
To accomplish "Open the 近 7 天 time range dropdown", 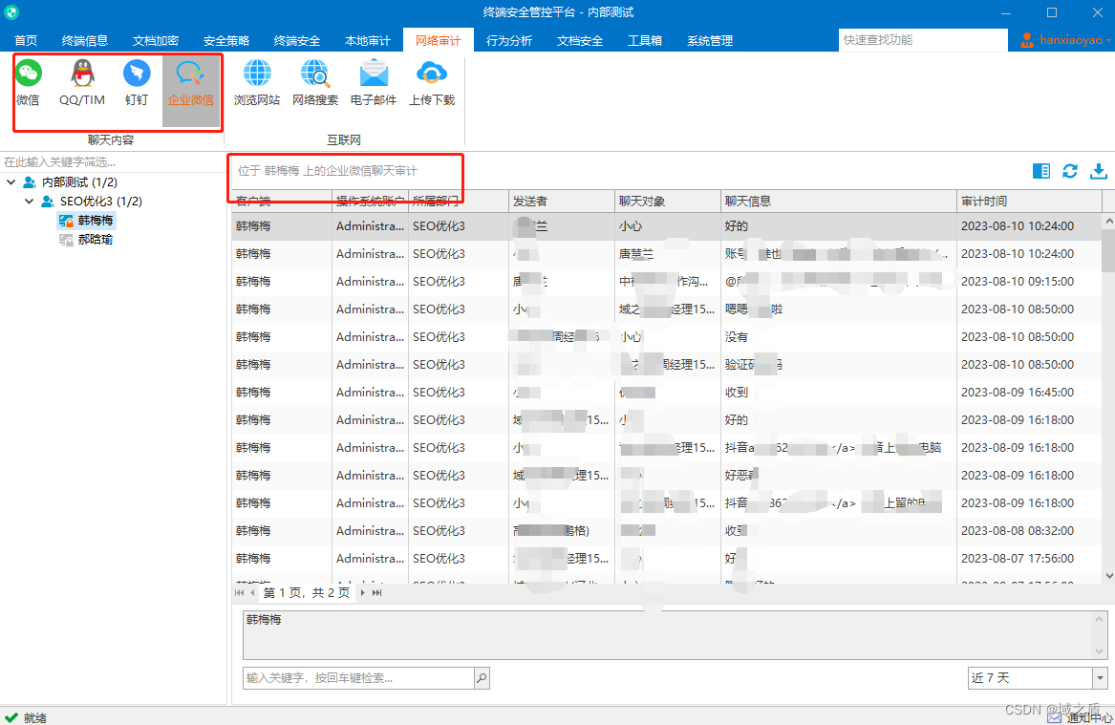I will click(1100, 678).
